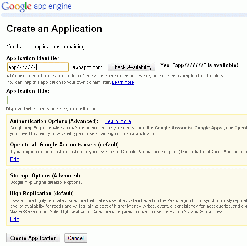Open Learn more link for Authentication Options
The height and width of the screenshot is (246, 247).
118,121
